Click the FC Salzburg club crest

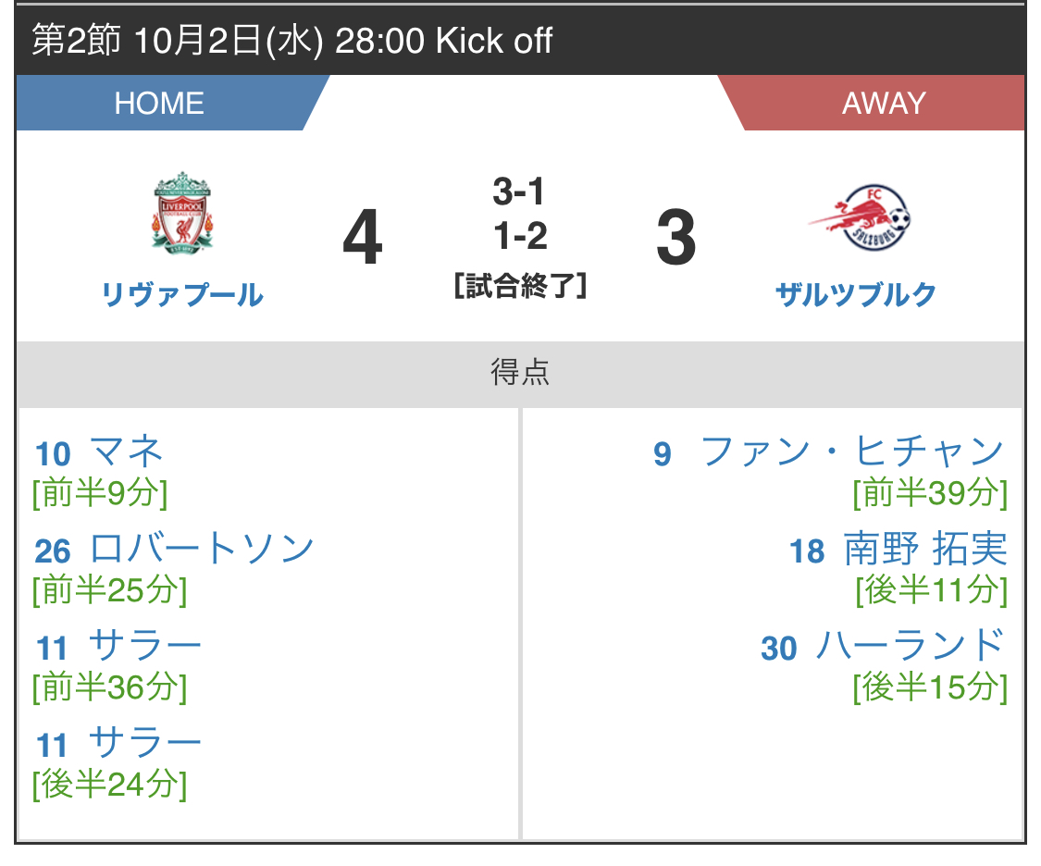pos(859,217)
